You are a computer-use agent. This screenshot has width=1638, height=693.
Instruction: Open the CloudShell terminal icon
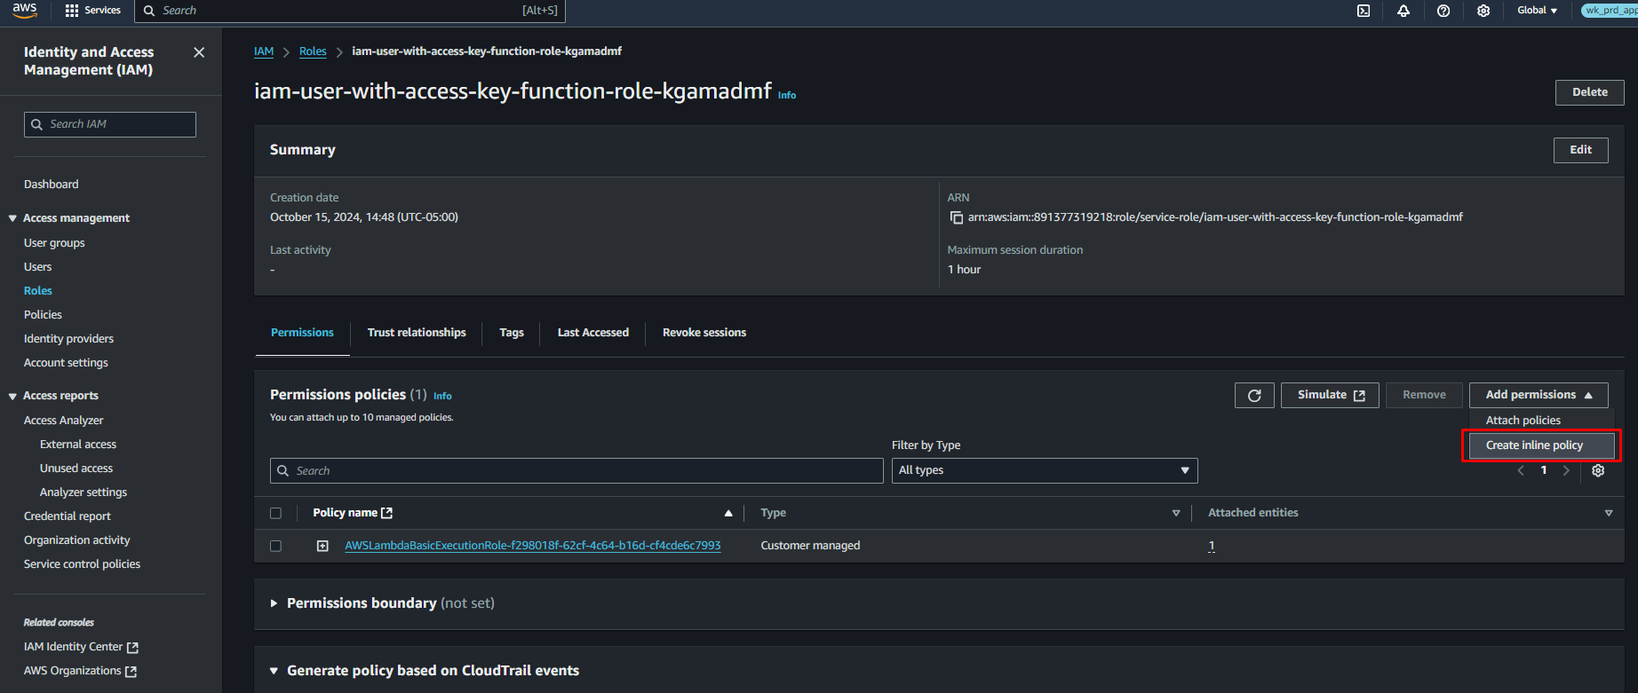click(1364, 11)
